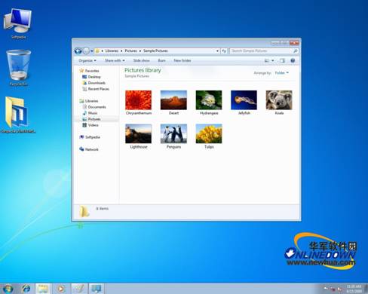Image resolution: width=368 pixels, height=294 pixels.
Task: Click the Change your view icon
Action: click(x=267, y=60)
